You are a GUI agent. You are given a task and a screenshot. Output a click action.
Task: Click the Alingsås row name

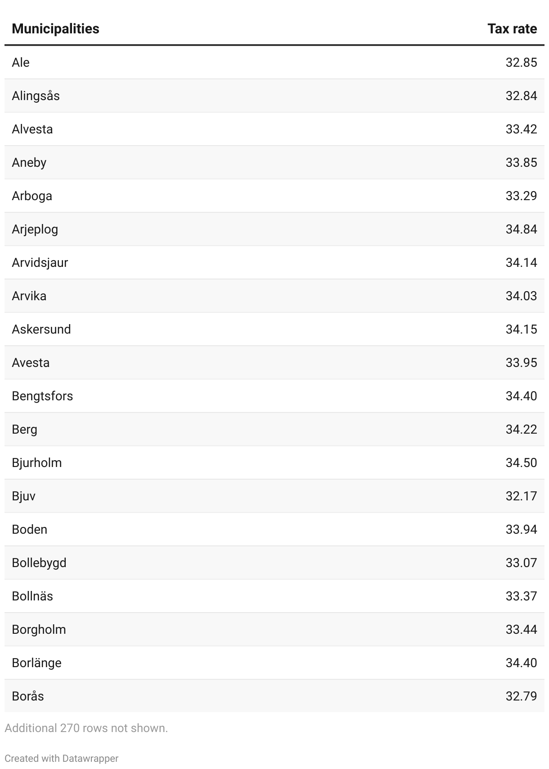36,96
